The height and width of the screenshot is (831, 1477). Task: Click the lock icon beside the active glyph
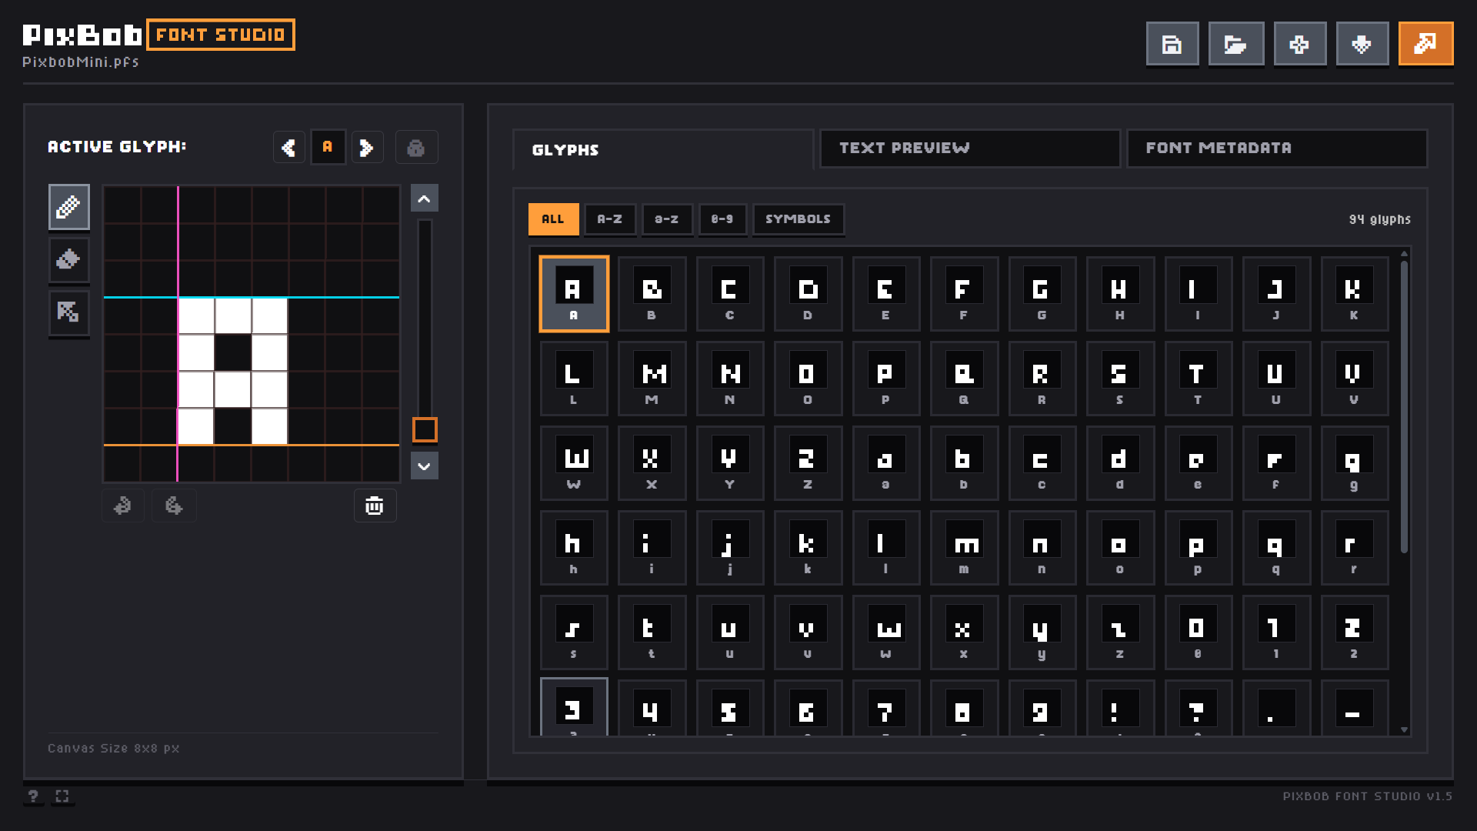click(x=416, y=147)
